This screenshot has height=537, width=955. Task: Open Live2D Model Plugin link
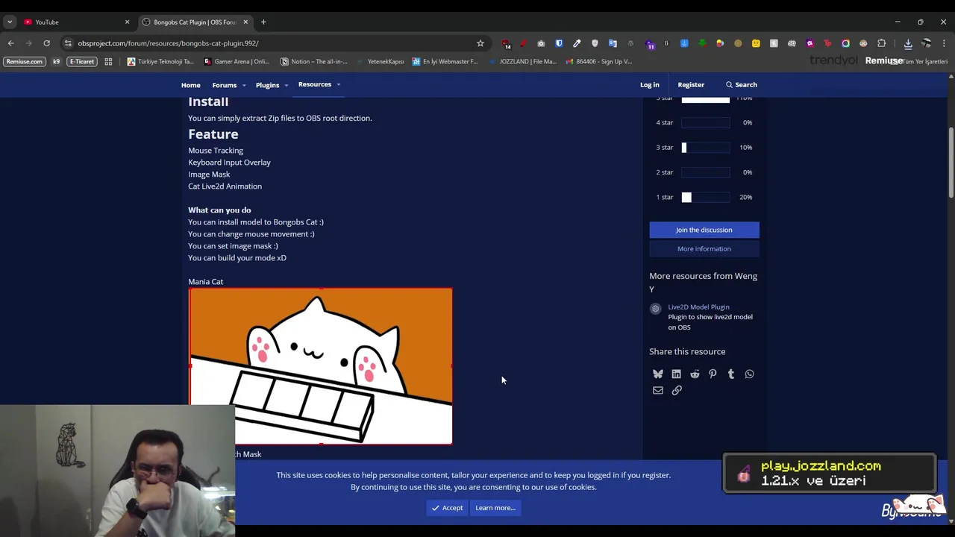coord(698,307)
